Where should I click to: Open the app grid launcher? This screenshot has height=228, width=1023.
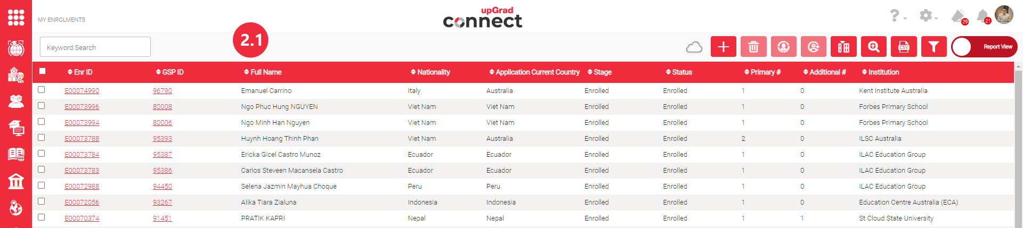tap(16, 17)
